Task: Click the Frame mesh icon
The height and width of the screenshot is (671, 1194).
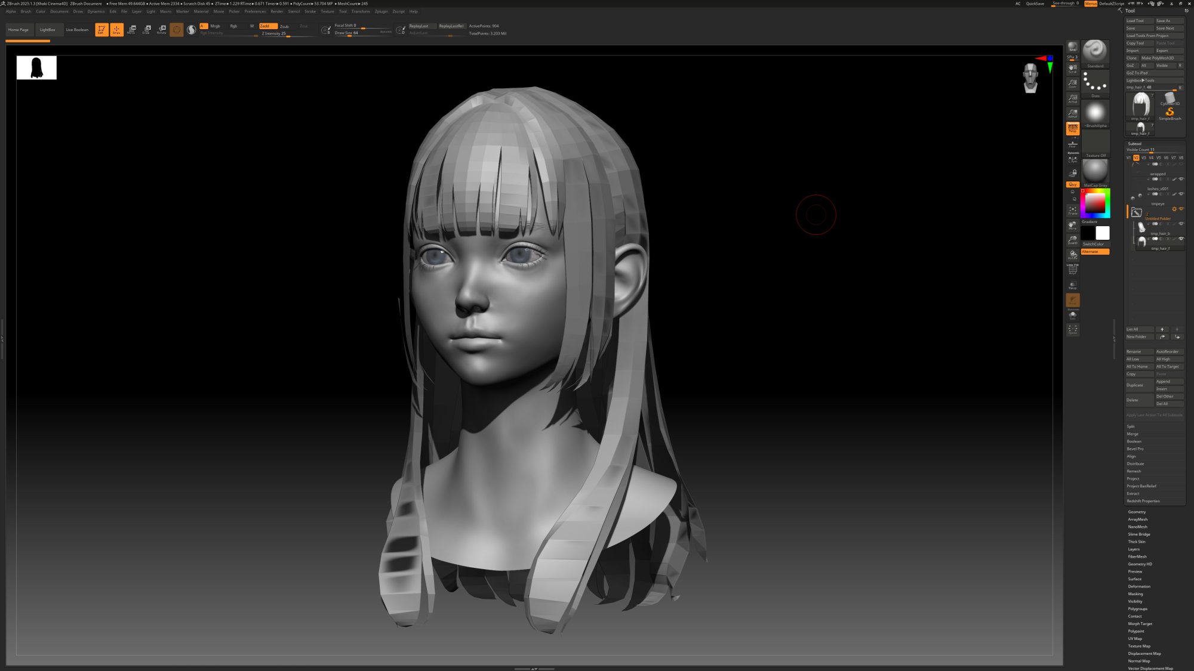Action: (x=1072, y=211)
